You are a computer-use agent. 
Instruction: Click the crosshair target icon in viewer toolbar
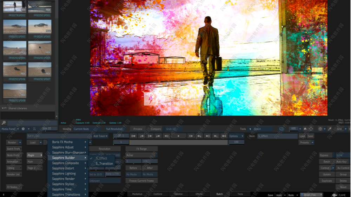point(320,129)
